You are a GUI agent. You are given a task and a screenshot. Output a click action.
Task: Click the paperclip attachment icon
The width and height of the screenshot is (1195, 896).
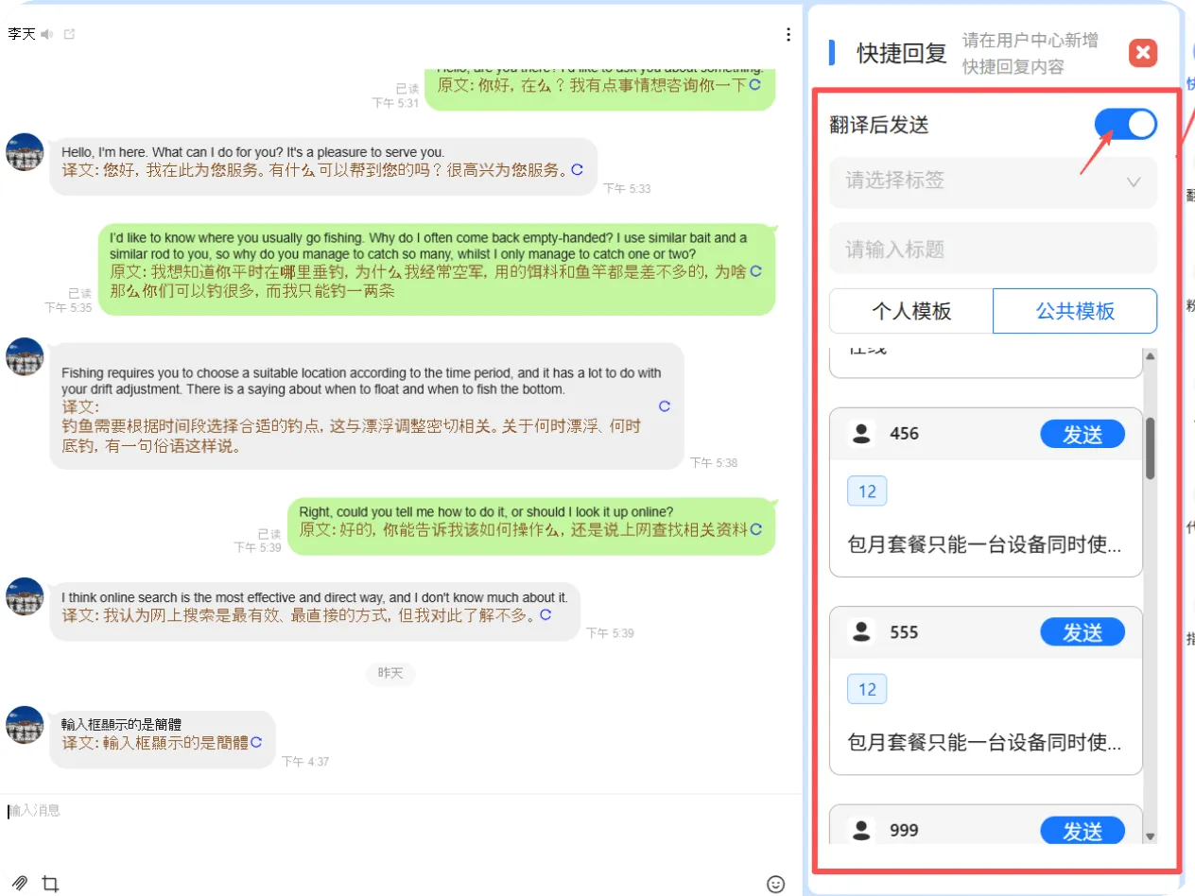tap(20, 884)
